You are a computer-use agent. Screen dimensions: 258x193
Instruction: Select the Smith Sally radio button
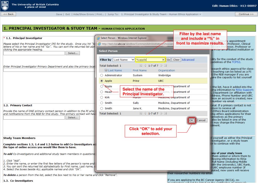click(x=102, y=103)
